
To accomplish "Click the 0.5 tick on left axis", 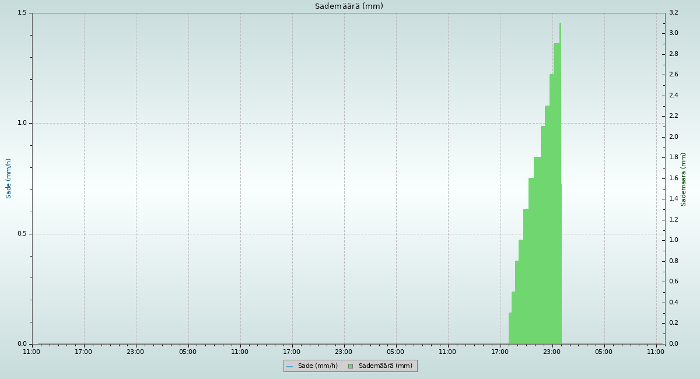I will point(22,234).
